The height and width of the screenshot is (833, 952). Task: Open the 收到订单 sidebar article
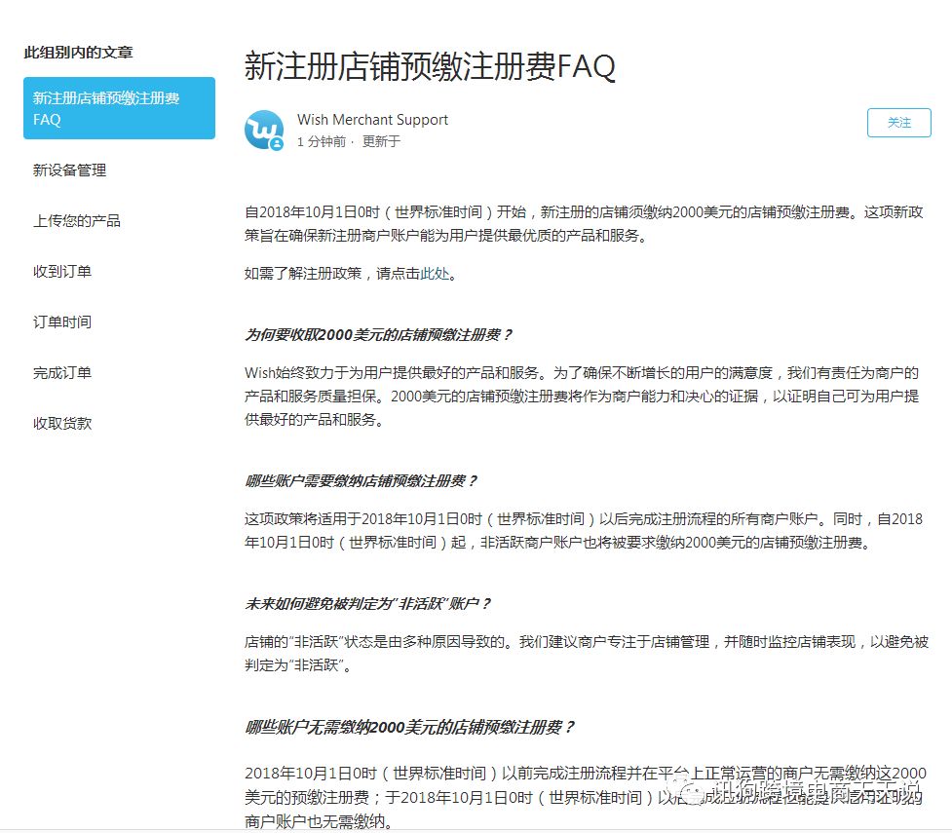pyautogui.click(x=62, y=272)
